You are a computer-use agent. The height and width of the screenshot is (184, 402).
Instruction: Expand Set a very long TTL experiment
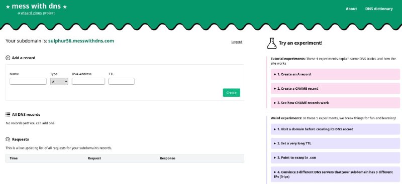(335, 143)
